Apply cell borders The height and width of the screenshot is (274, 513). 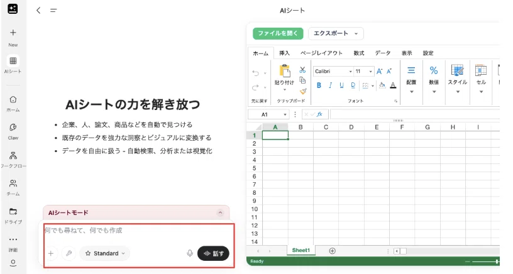point(365,85)
